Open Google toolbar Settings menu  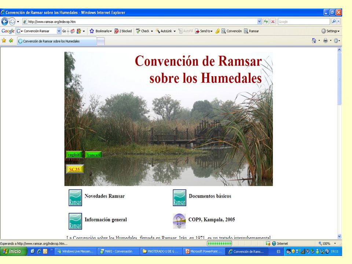(x=330, y=31)
